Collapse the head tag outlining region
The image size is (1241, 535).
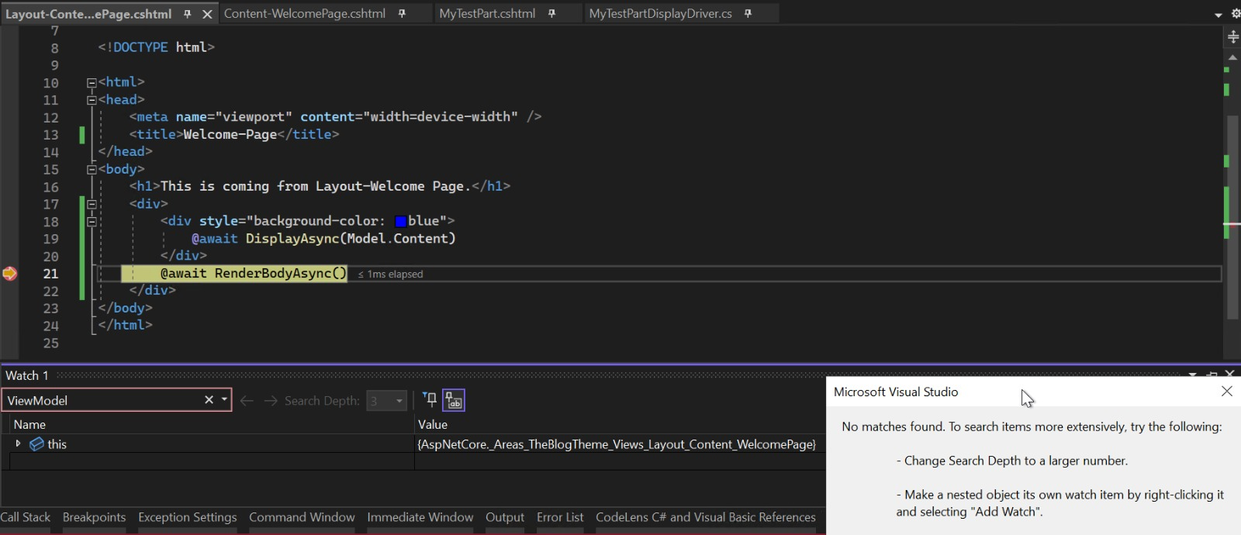tap(92, 100)
